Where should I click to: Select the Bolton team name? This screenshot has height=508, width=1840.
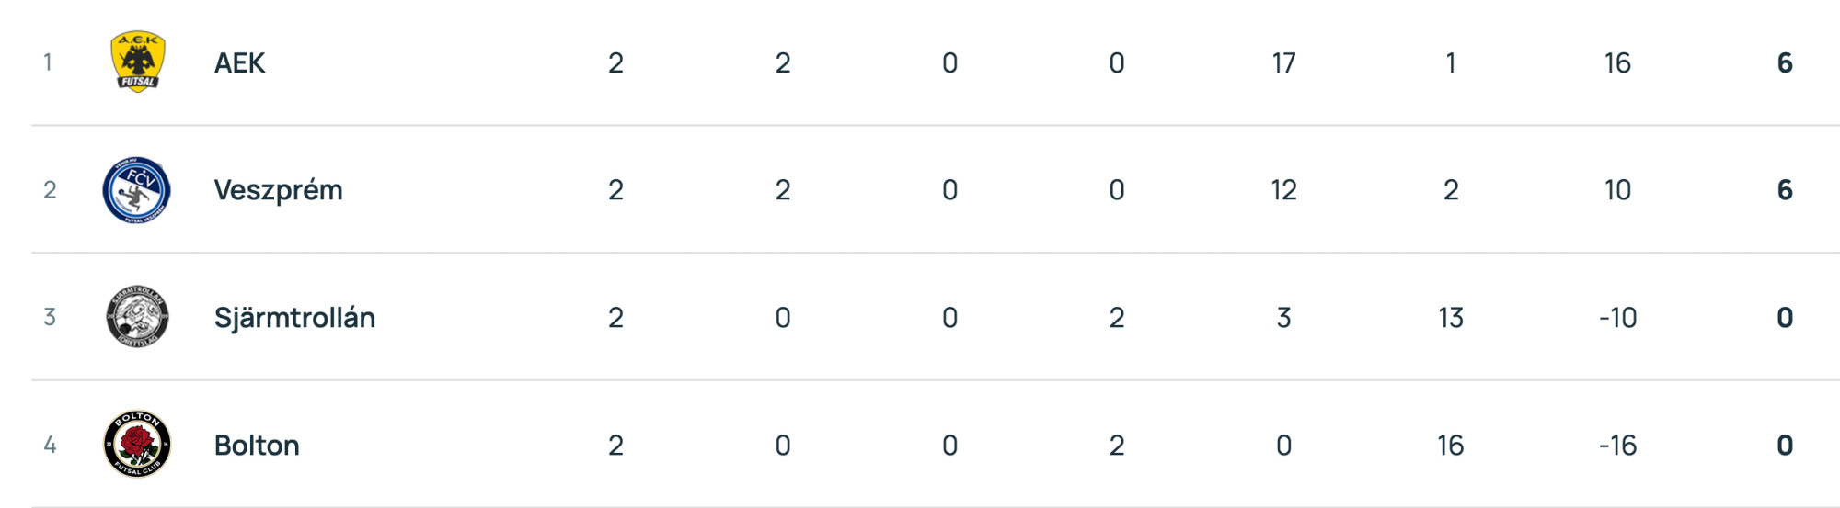pos(257,446)
